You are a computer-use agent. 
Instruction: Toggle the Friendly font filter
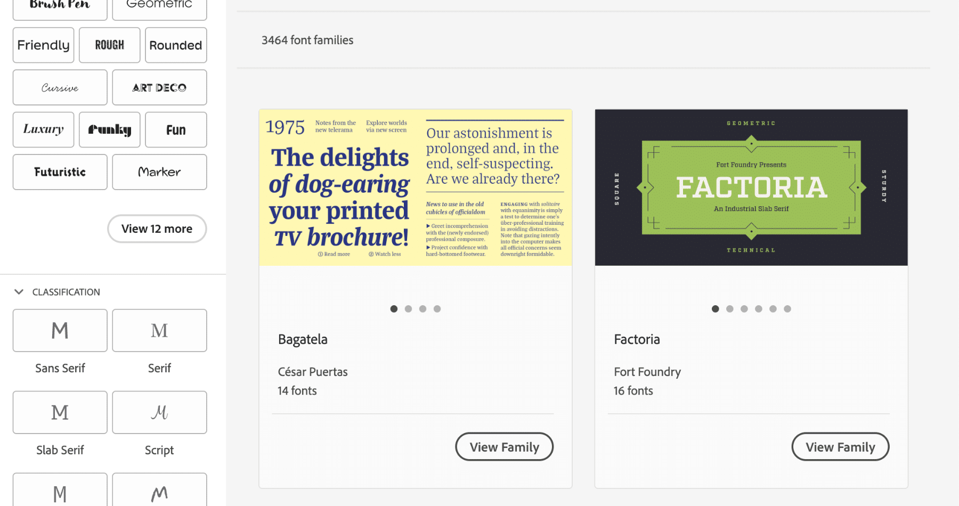click(43, 45)
